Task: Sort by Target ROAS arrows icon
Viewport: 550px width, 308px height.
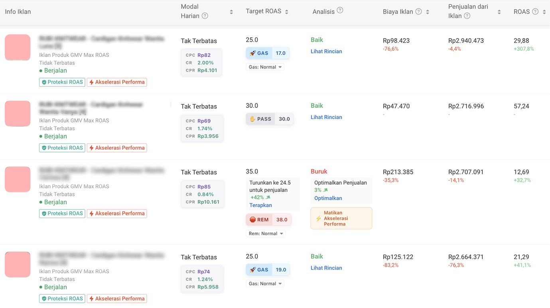Action: [x=286, y=12]
